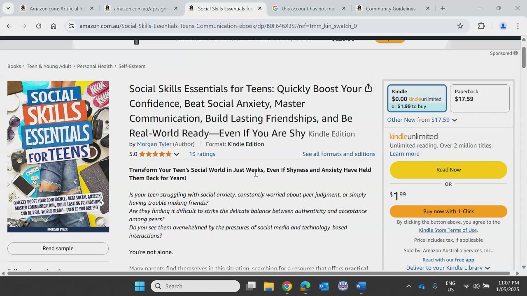Open Outlook from the taskbar
This screenshot has height=296, width=527.
(x=324, y=286)
